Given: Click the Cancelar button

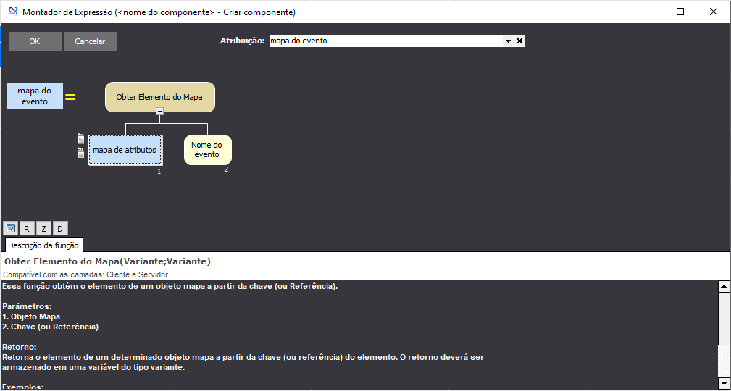Looking at the screenshot, I should coord(91,41).
